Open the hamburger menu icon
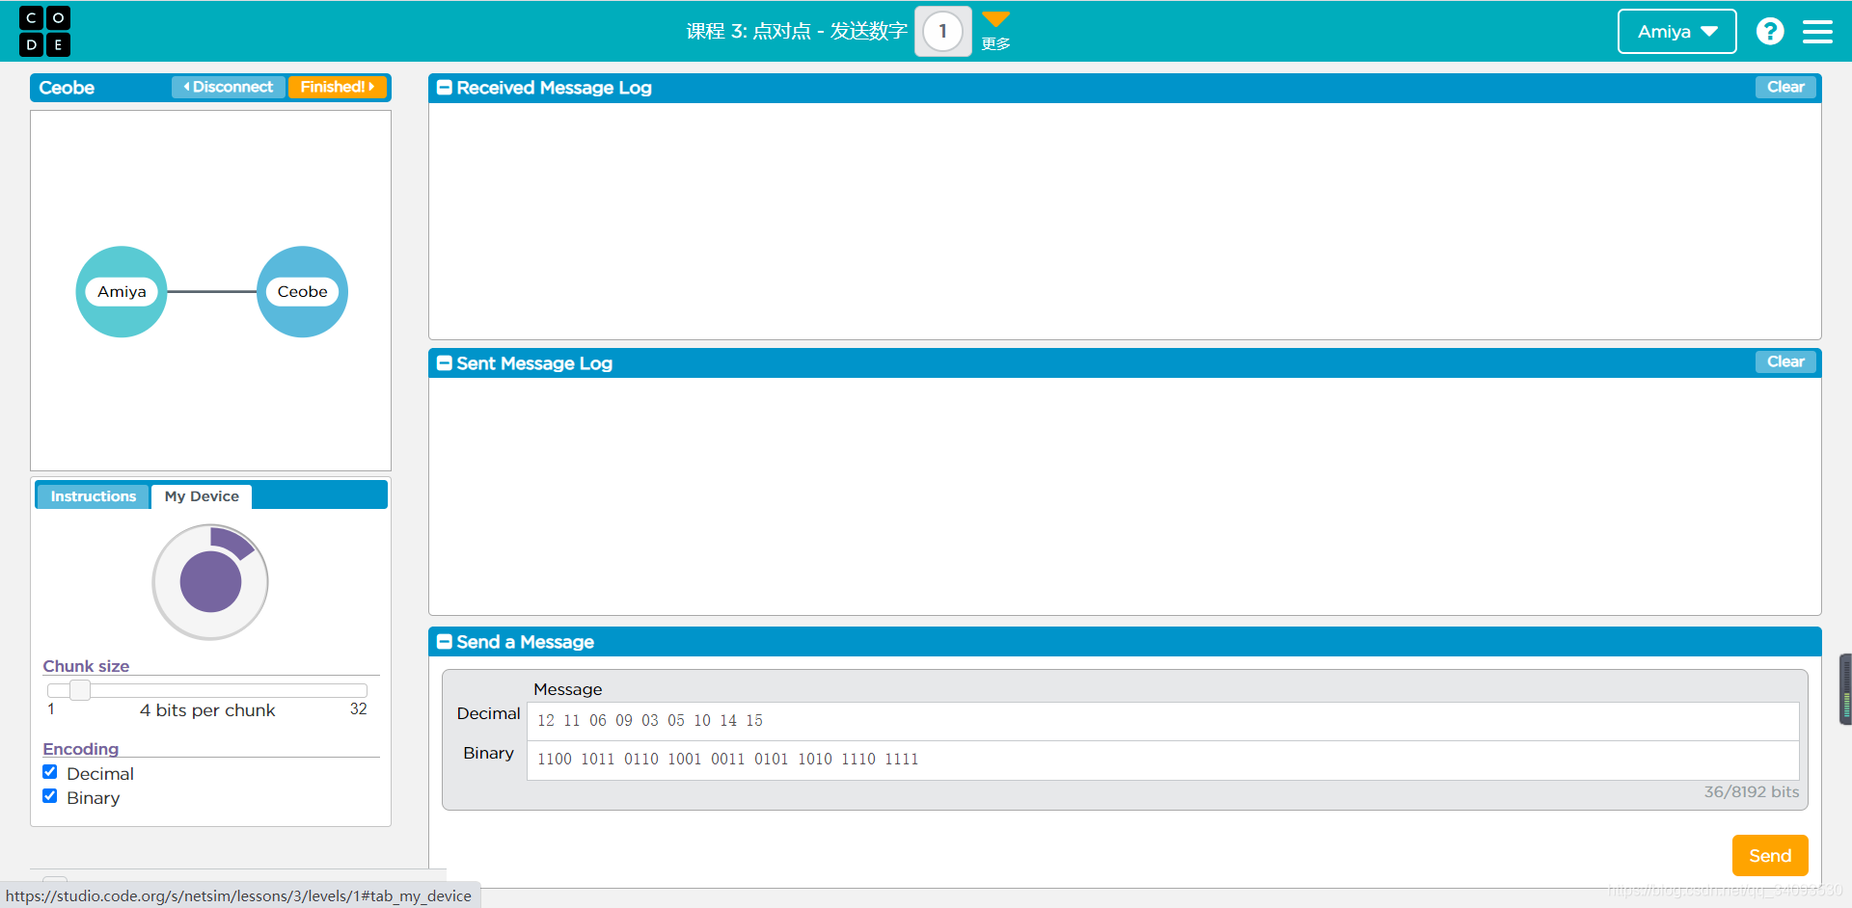Screen dimensions: 1852x908 (1817, 32)
